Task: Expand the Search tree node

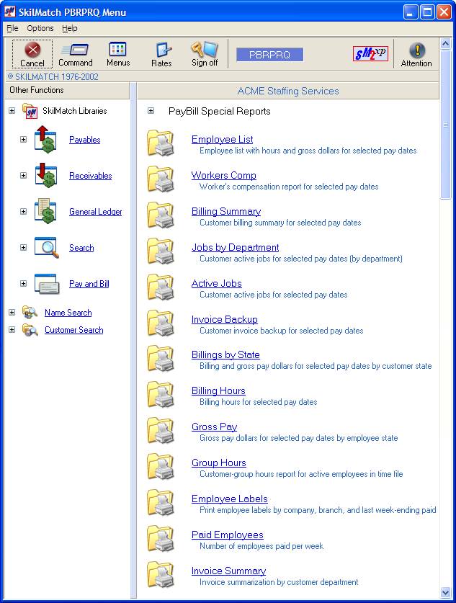Action: click(x=24, y=247)
